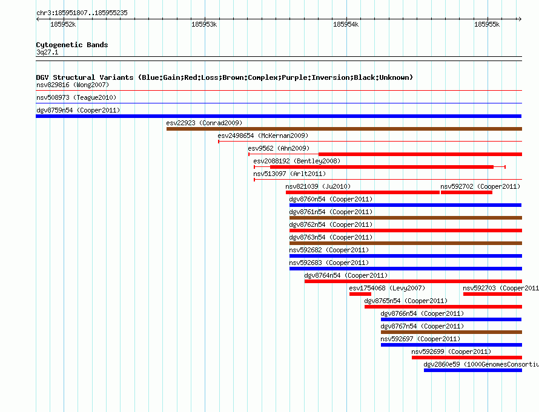Select the nsv513097 (Arlt2011) label

[x=289, y=174]
